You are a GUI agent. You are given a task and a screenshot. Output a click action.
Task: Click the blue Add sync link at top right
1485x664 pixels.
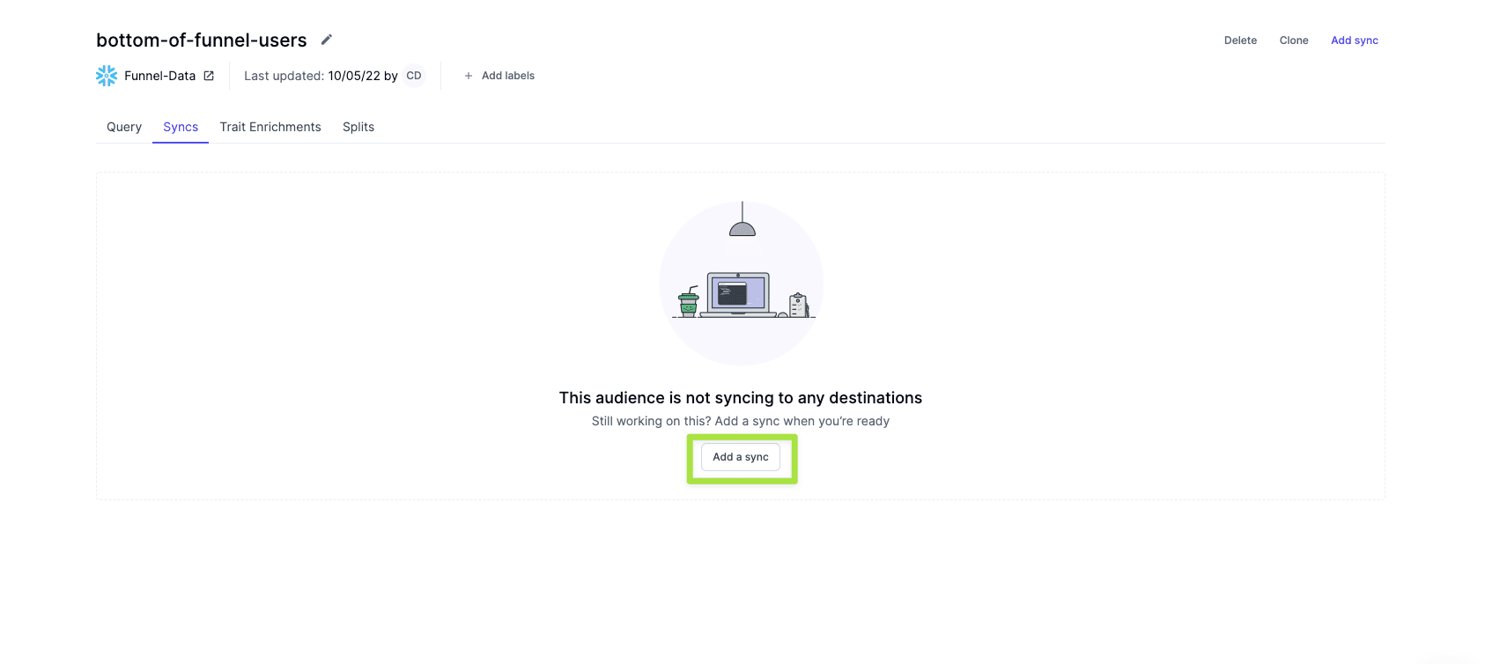tap(1354, 41)
